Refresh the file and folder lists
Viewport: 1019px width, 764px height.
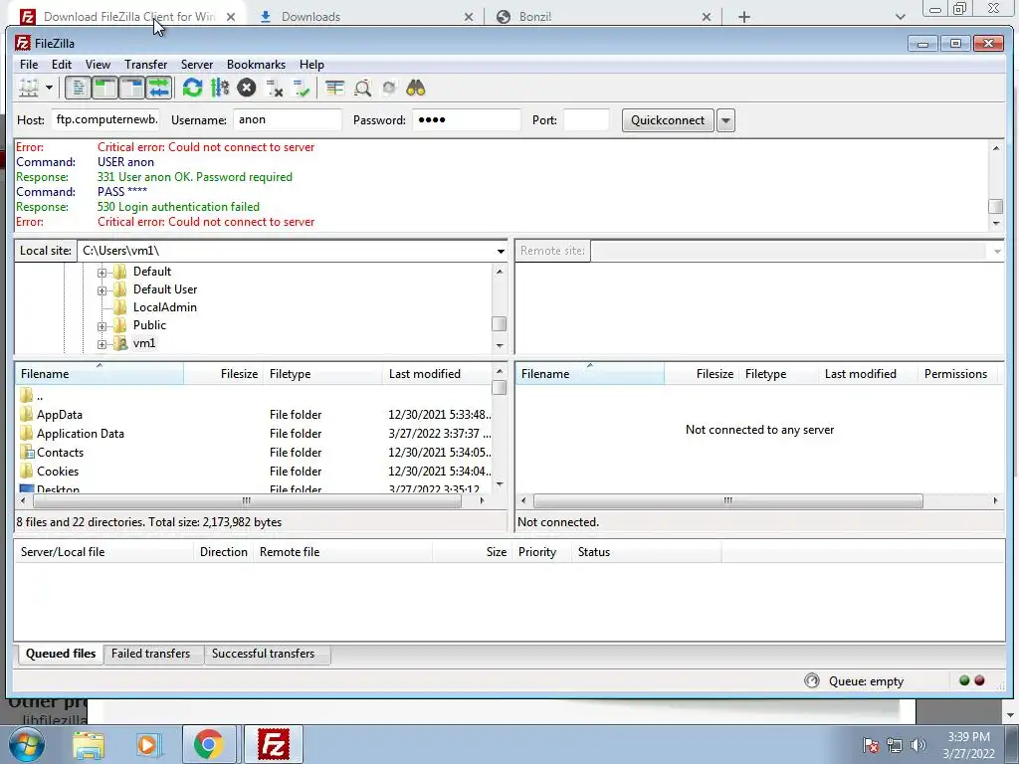click(x=192, y=88)
